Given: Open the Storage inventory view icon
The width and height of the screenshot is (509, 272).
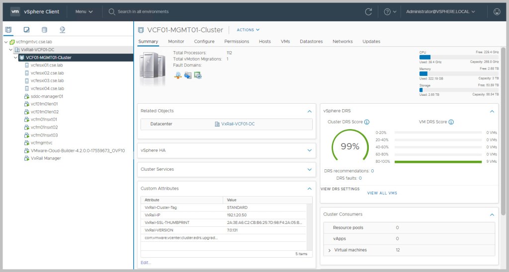Looking at the screenshot, I should (44, 30).
